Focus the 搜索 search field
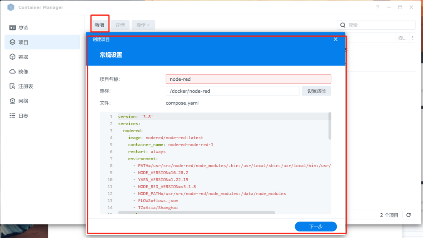This screenshot has height=238, width=423. pyautogui.click(x=376, y=25)
